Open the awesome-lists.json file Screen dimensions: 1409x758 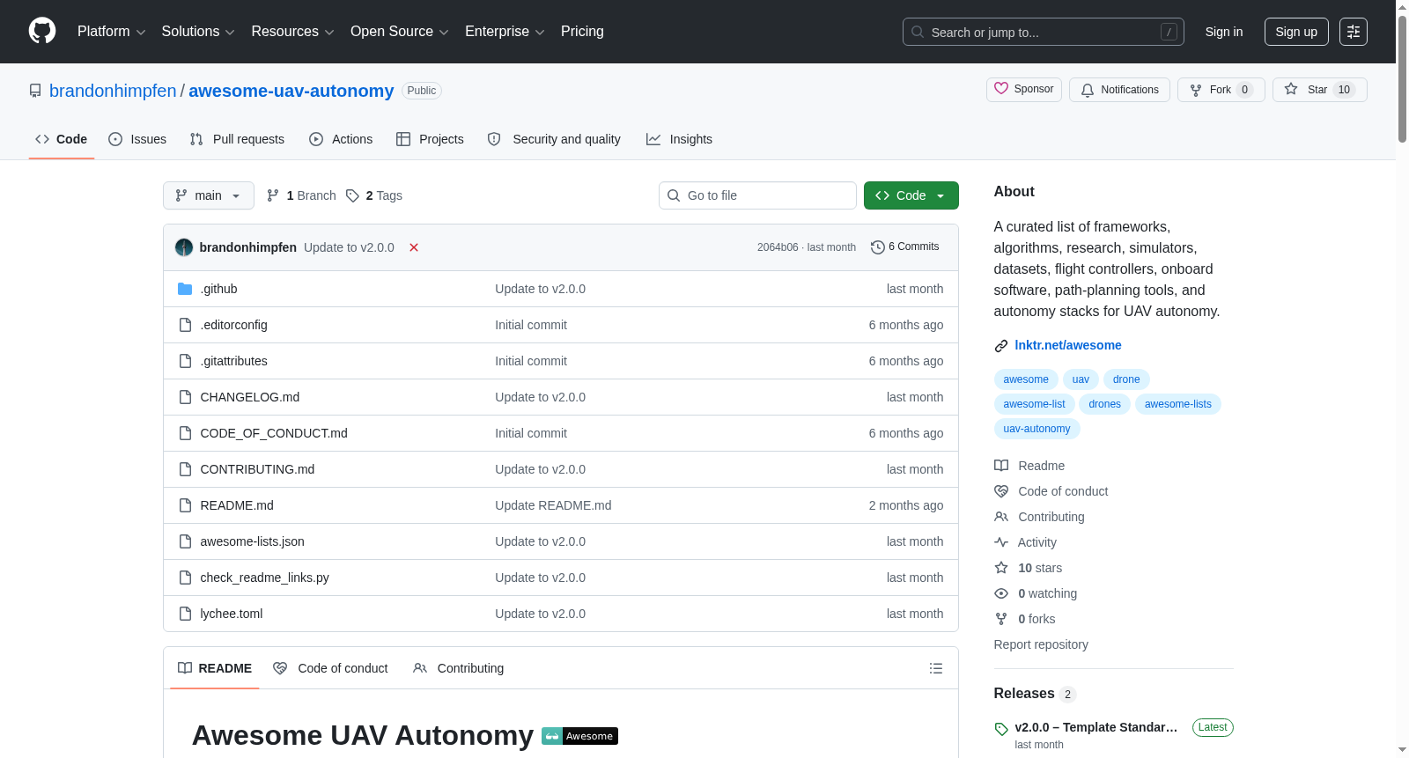coord(252,541)
